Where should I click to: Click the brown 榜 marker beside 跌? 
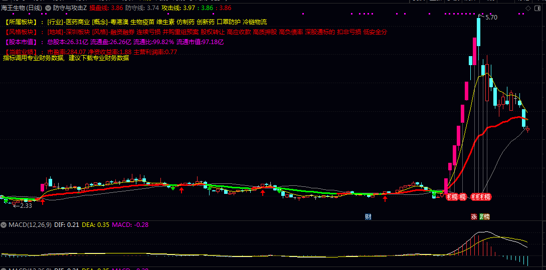(486, 217)
